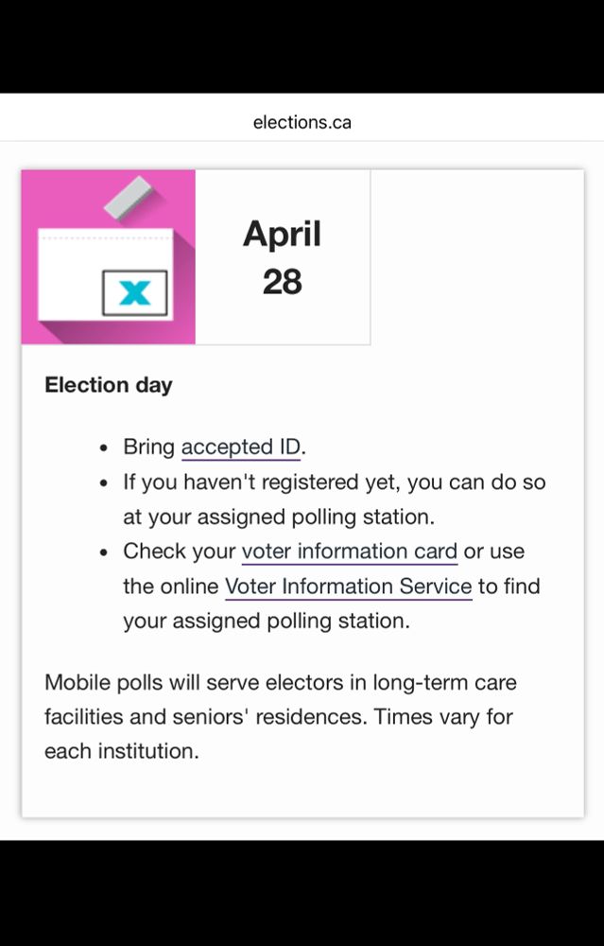Click the gray ballot slip above the box

[x=128, y=198]
